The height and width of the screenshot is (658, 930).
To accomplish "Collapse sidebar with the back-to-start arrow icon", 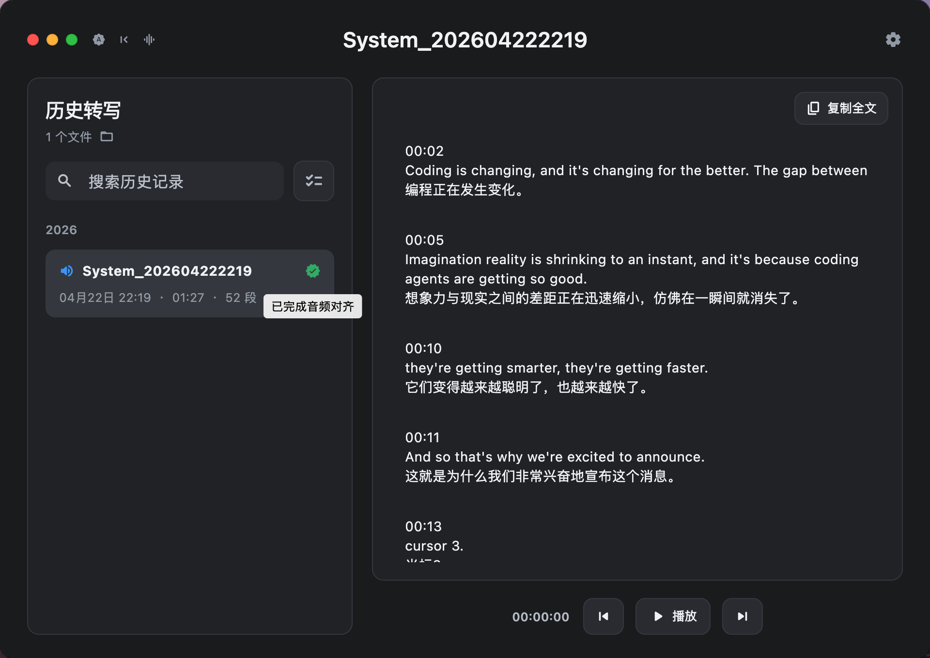I will (124, 40).
